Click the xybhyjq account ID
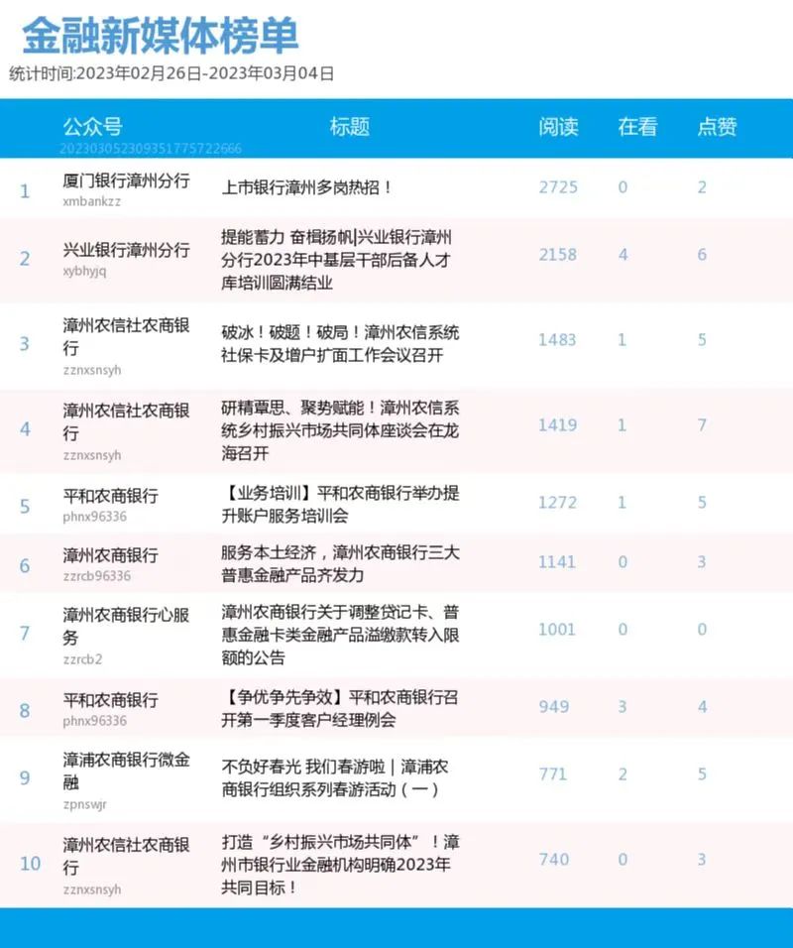Screen dimensions: 793x948 (84, 271)
